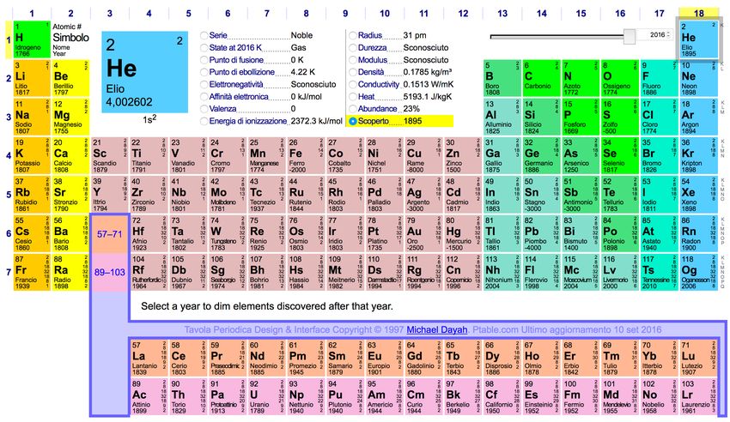Screen dimensions: 730x422
Task: Select the Lutezio (Lu) element cell
Action: (x=698, y=358)
